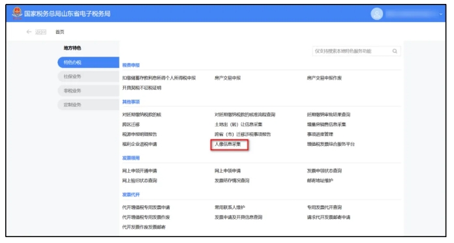Click the 返回 back arrow
Image resolution: width=454 pixels, height=243 pixels.
click(x=29, y=32)
